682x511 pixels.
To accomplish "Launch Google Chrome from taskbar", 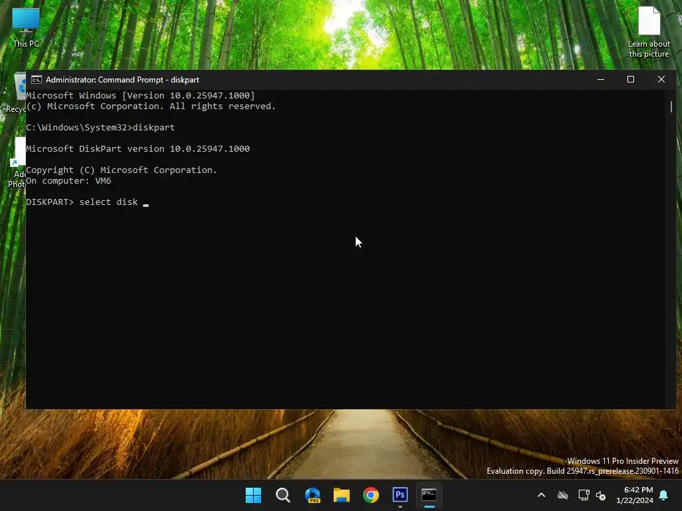I will (371, 495).
